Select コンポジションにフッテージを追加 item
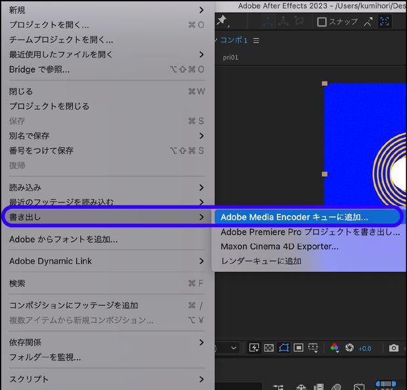The image size is (407, 390). pos(107,305)
